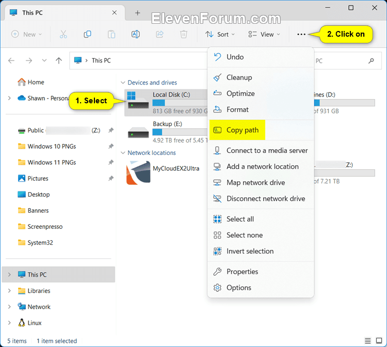Expand the Libraries tree node
387x347 pixels.
pos(9,291)
